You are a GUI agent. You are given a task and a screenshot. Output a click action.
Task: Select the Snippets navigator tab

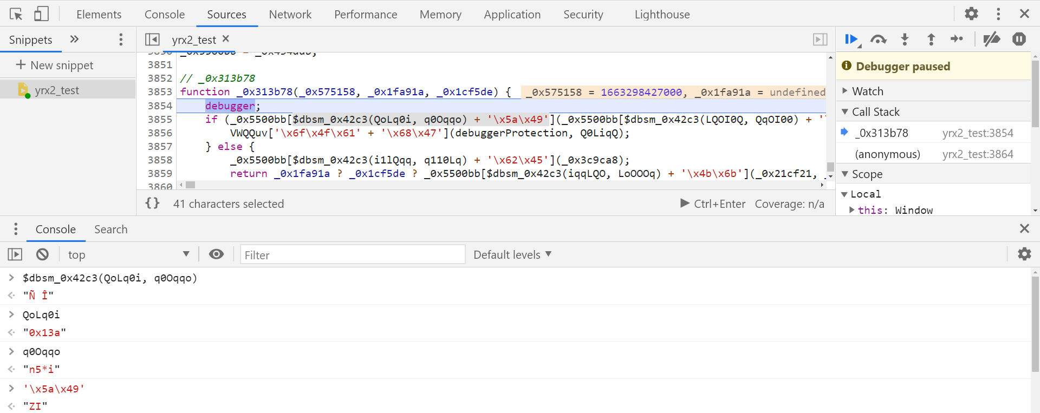pos(31,40)
